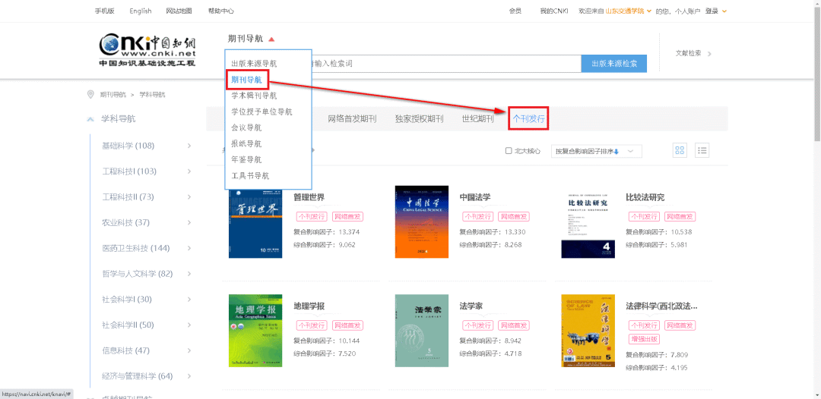The width and height of the screenshot is (821, 399).
Task: Open 经济与管理科学 (64) category
Action: pos(137,376)
